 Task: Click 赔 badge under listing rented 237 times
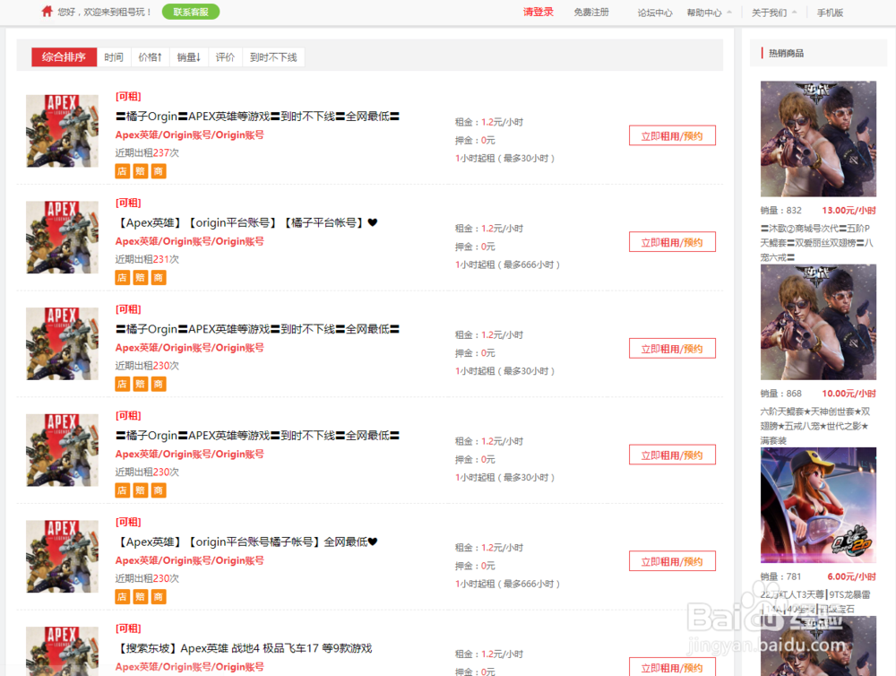pyautogui.click(x=141, y=171)
